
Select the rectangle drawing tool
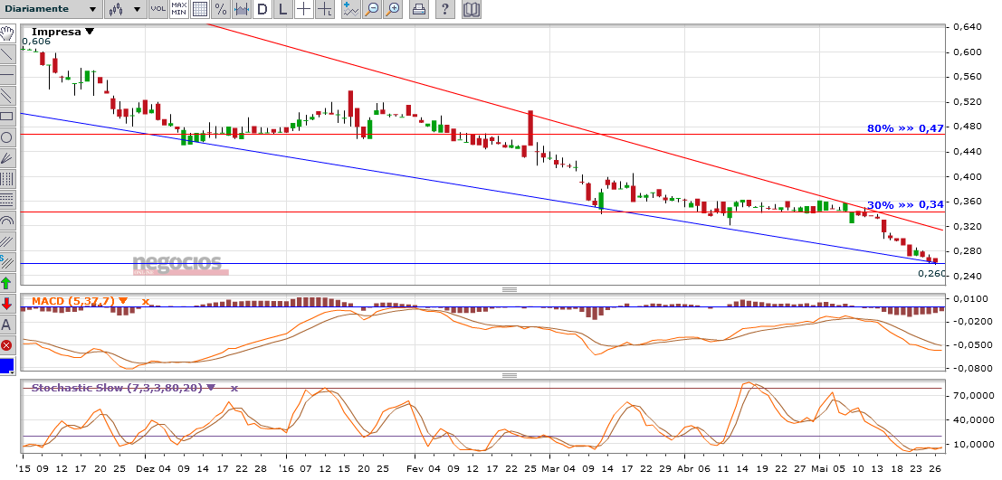coord(7,117)
